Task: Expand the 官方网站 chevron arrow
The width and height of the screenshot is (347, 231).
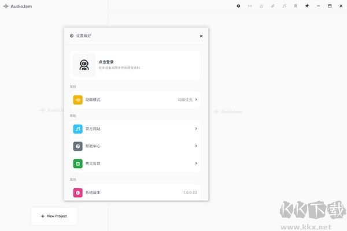Action: [196, 129]
